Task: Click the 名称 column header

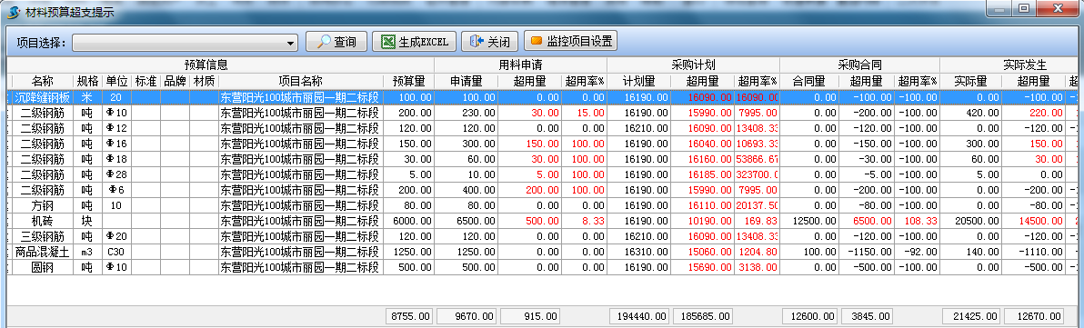Action: [42, 82]
